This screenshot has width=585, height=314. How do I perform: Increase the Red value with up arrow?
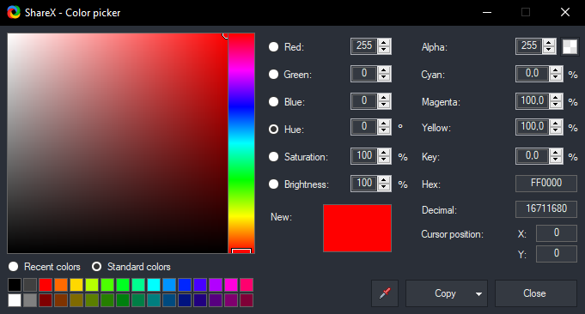click(384, 42)
